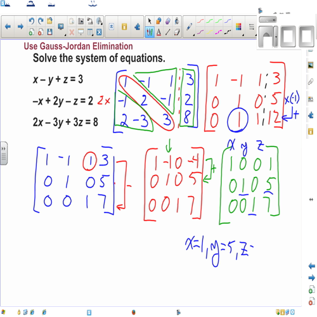The image size is (317, 317).
Task: Redo the last action
Action: (x=41, y=21)
